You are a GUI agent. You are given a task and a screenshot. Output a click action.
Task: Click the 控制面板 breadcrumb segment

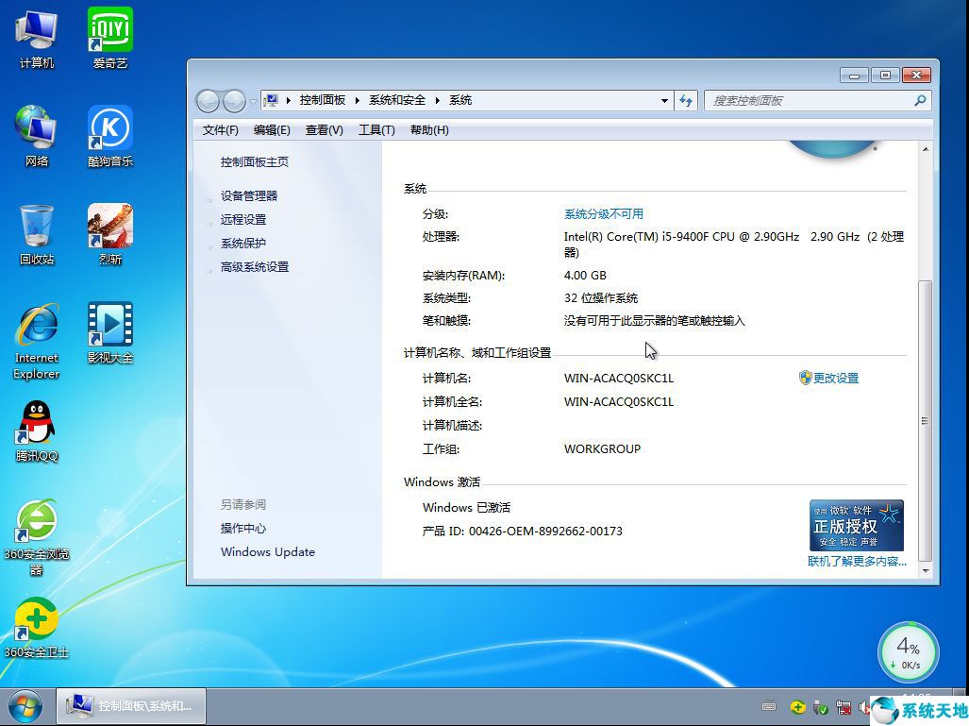click(323, 100)
